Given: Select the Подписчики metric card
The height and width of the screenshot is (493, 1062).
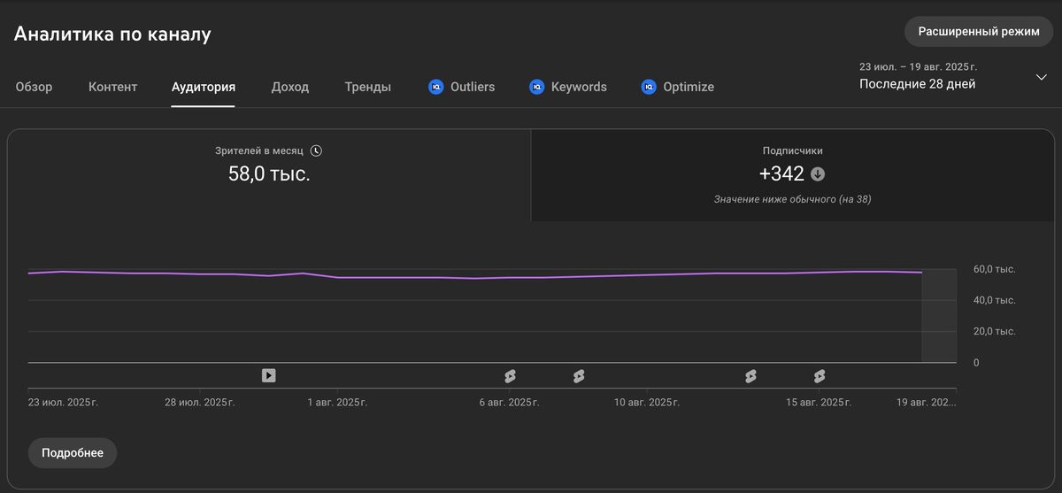Looking at the screenshot, I should click(x=792, y=175).
